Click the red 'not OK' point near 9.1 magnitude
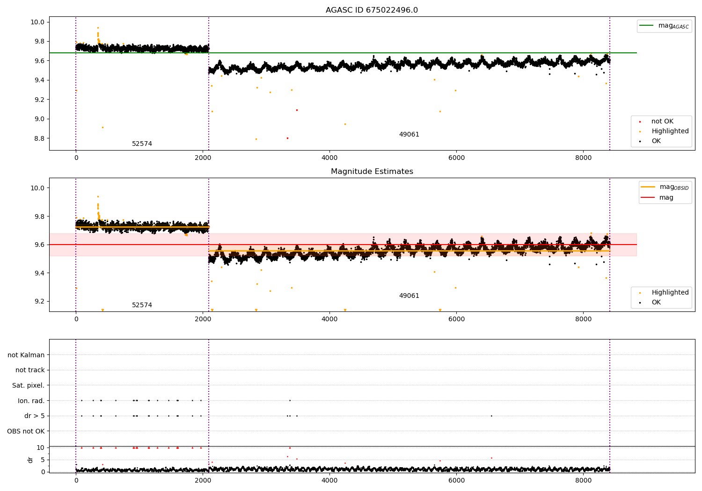This screenshot has height=491, width=702. click(297, 110)
